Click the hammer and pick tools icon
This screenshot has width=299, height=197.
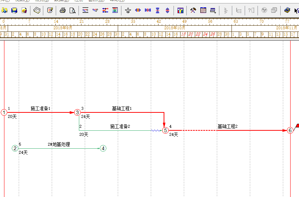(x=193, y=10)
